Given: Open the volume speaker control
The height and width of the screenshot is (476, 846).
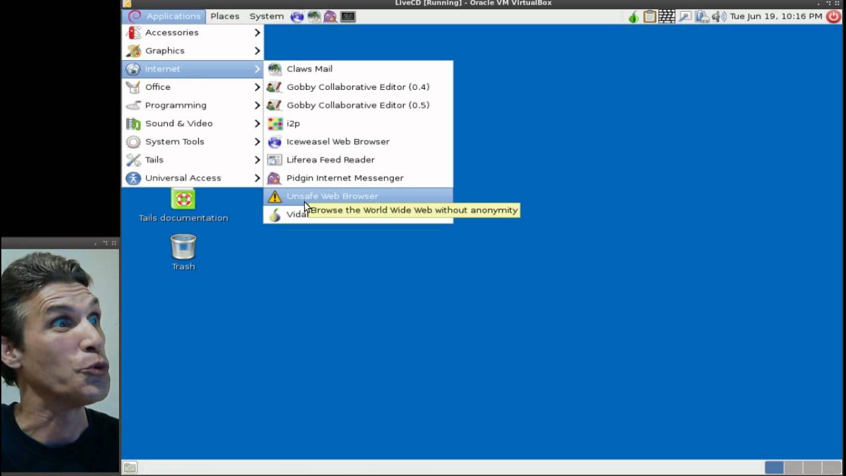Looking at the screenshot, I should (x=718, y=17).
